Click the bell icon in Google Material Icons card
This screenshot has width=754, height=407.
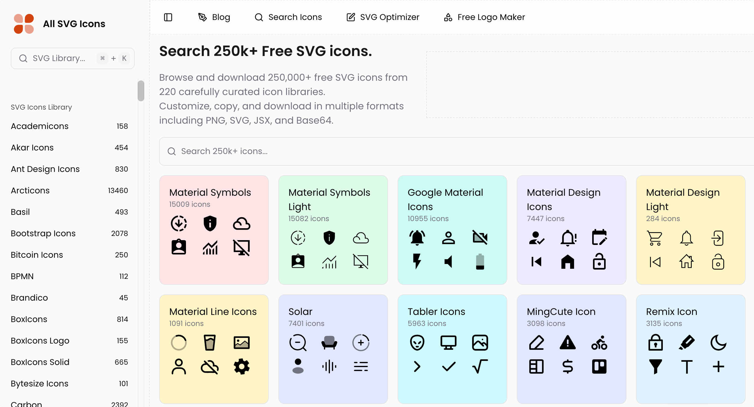pyautogui.click(x=417, y=237)
